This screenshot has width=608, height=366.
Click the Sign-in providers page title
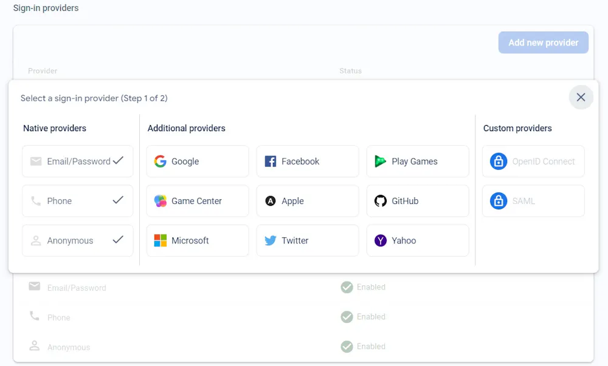pos(46,8)
